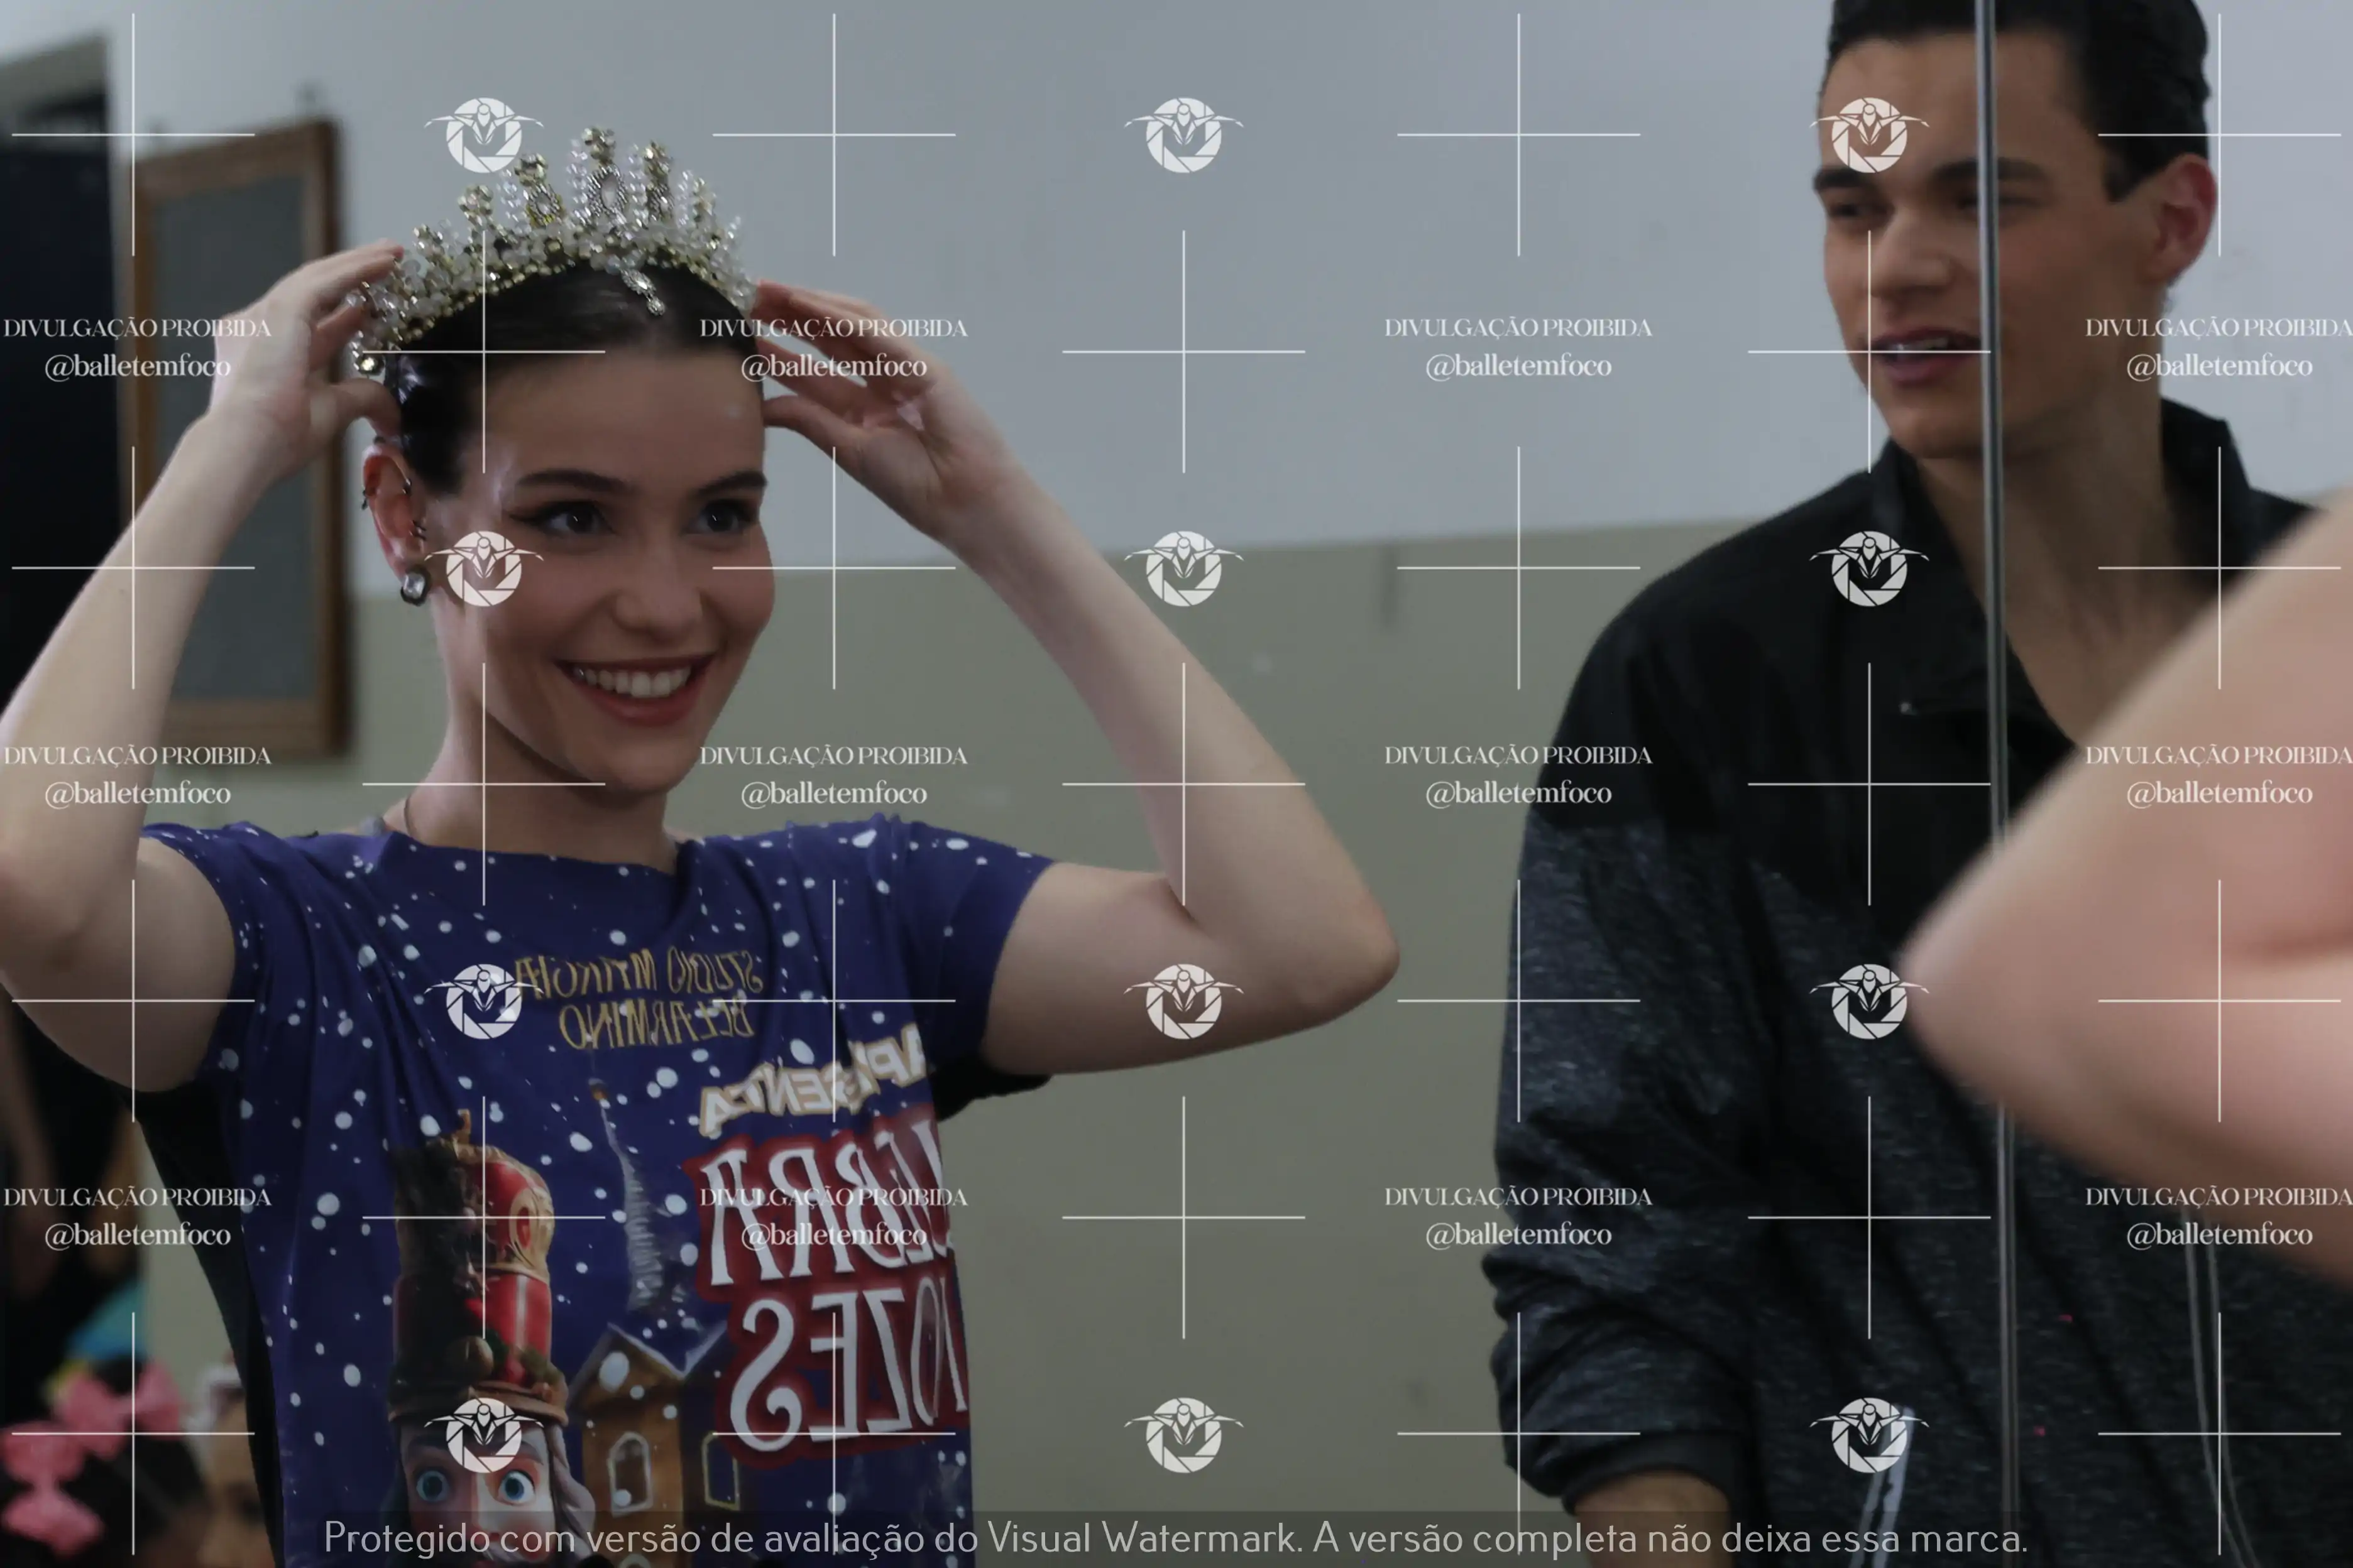This screenshot has width=2353, height=1568.
Task: Click the Visual Watermark trial notice text
Action: 1175,1537
